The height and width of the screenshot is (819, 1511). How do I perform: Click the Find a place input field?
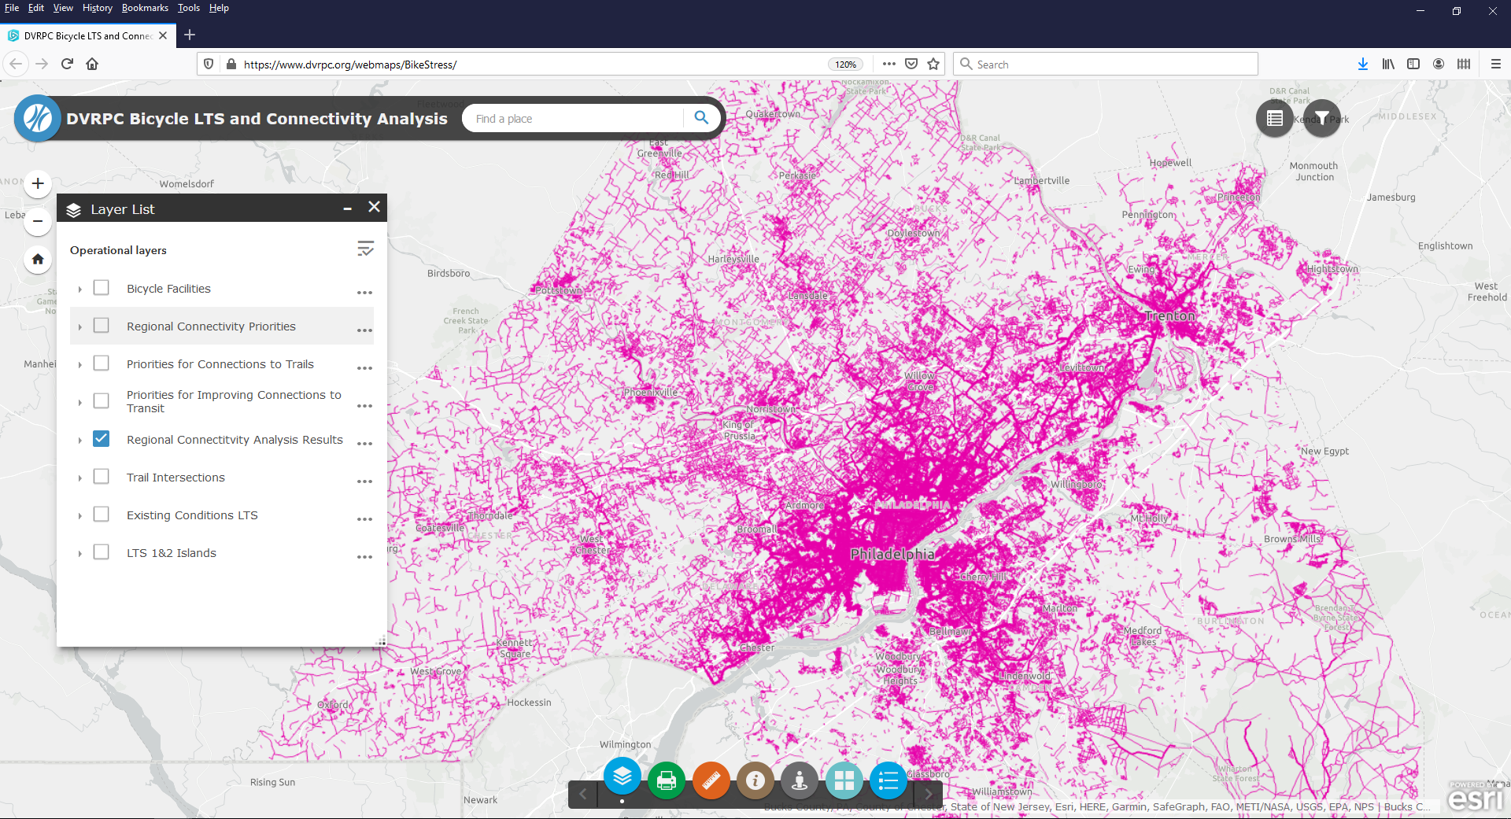pos(574,119)
